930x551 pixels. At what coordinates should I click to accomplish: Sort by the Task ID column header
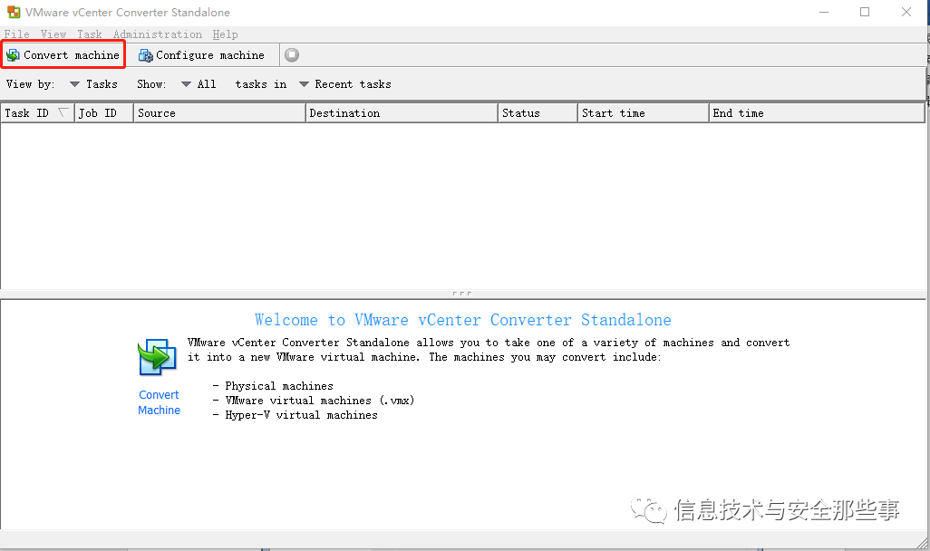coord(37,113)
